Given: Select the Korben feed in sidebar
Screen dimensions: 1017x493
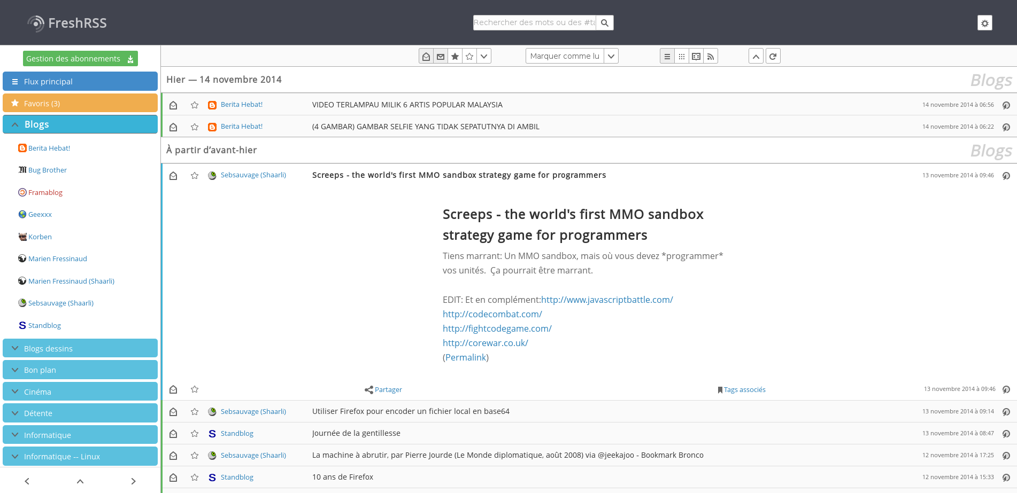Looking at the screenshot, I should click(x=40, y=237).
